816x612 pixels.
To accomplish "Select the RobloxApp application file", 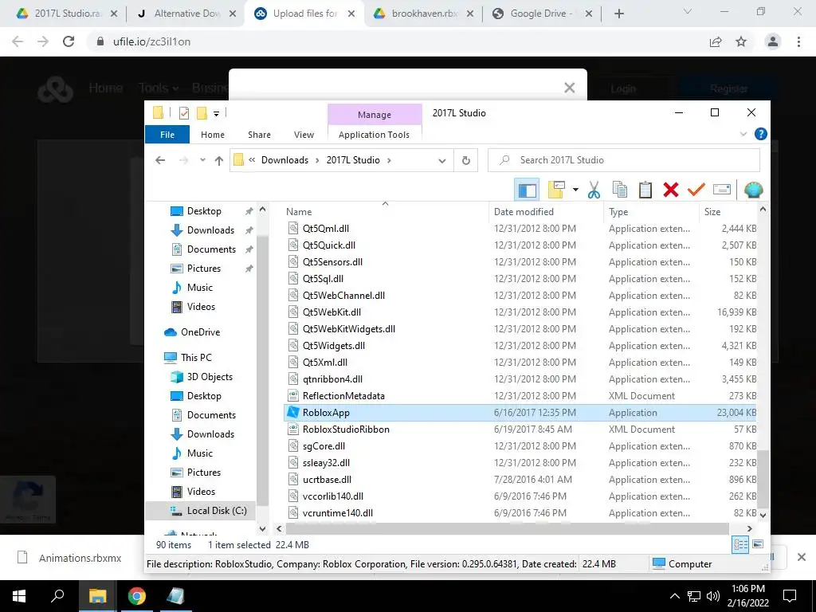I will tap(520, 413).
